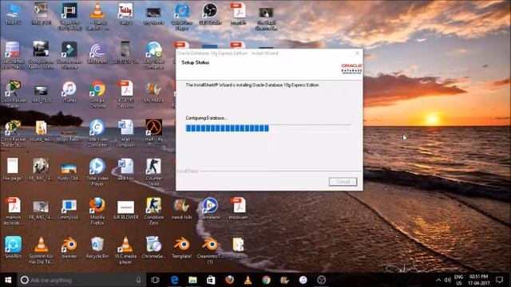The height and width of the screenshot is (287, 511).
Task: Open iTunes desktop shortcut
Action: [x=69, y=92]
